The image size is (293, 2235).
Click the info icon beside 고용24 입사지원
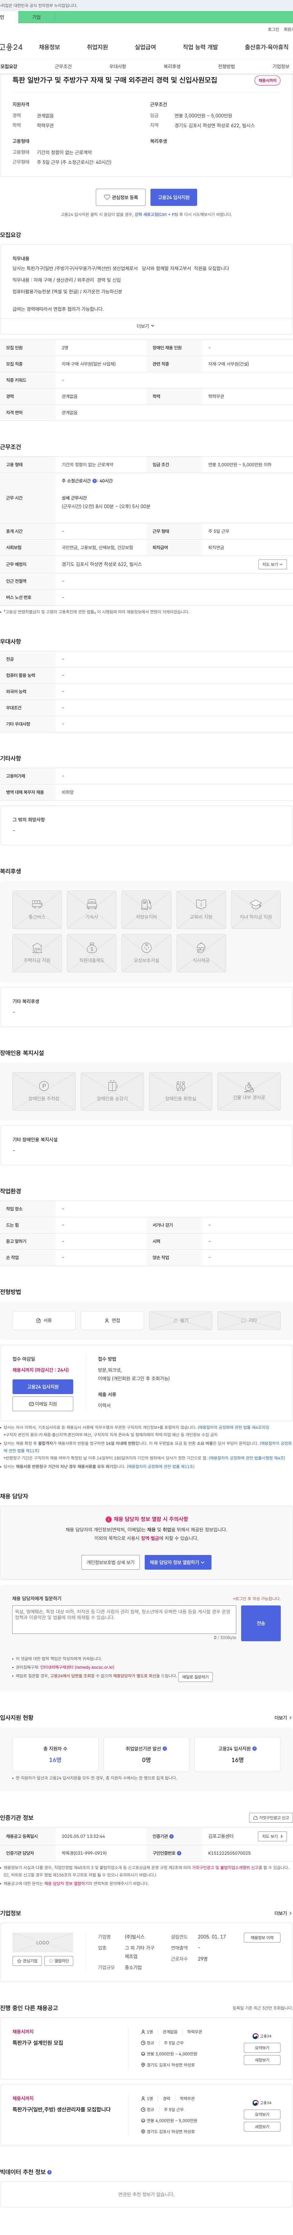click(x=254, y=1748)
